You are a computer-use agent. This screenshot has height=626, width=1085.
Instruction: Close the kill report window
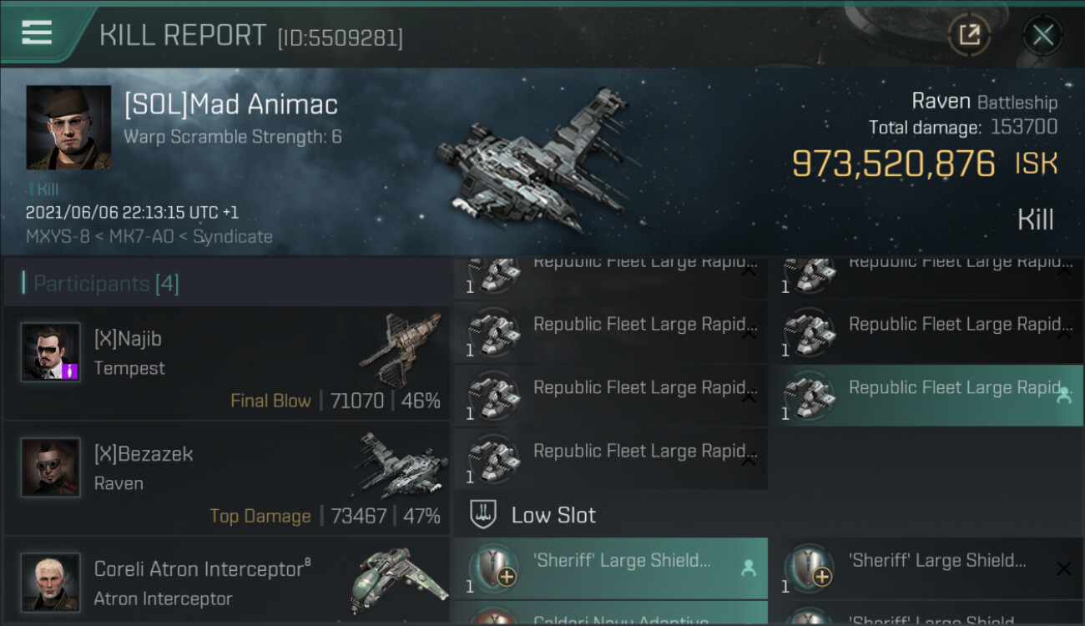pos(1042,35)
